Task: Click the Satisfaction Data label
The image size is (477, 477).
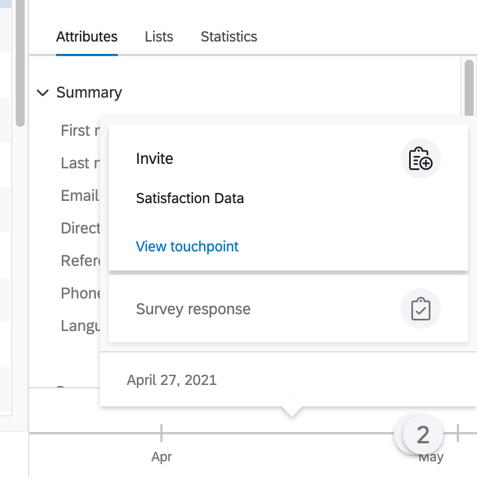Action: pyautogui.click(x=190, y=198)
